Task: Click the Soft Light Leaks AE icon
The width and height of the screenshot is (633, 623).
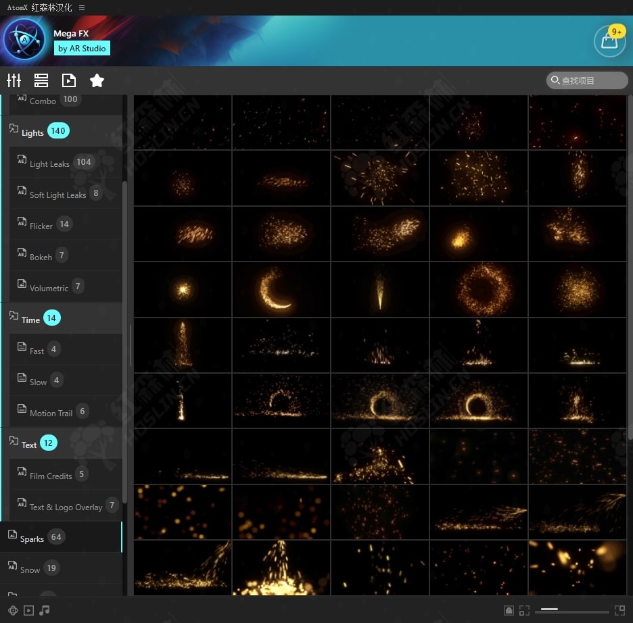Action: 22,191
